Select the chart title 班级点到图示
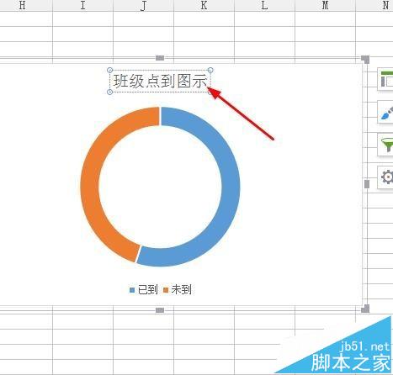393x375 pixels. pyautogui.click(x=160, y=81)
